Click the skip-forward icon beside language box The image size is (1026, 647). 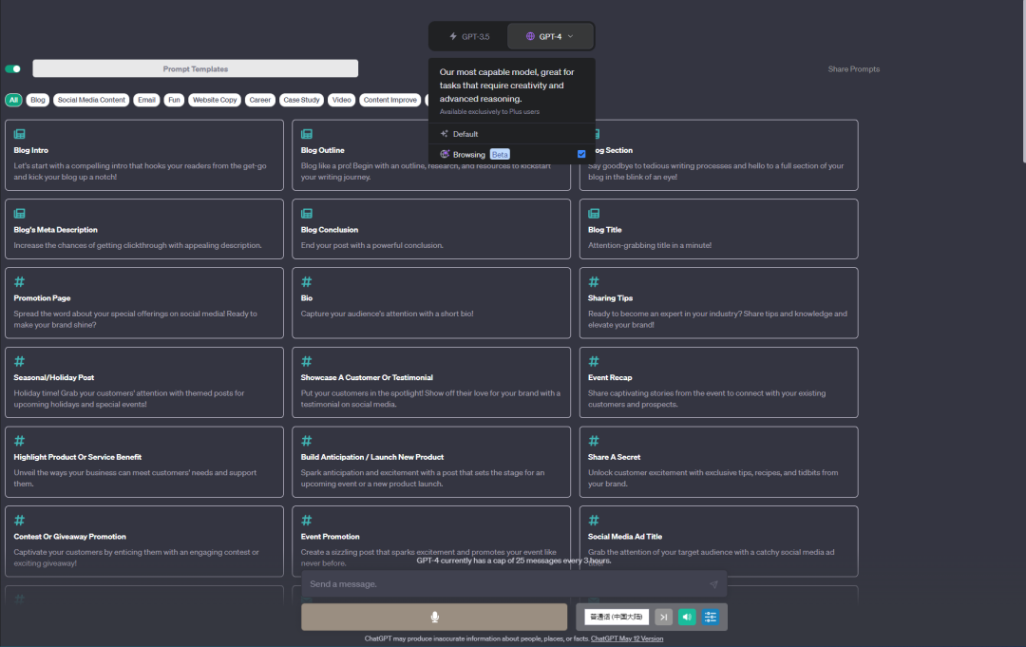pyautogui.click(x=663, y=617)
